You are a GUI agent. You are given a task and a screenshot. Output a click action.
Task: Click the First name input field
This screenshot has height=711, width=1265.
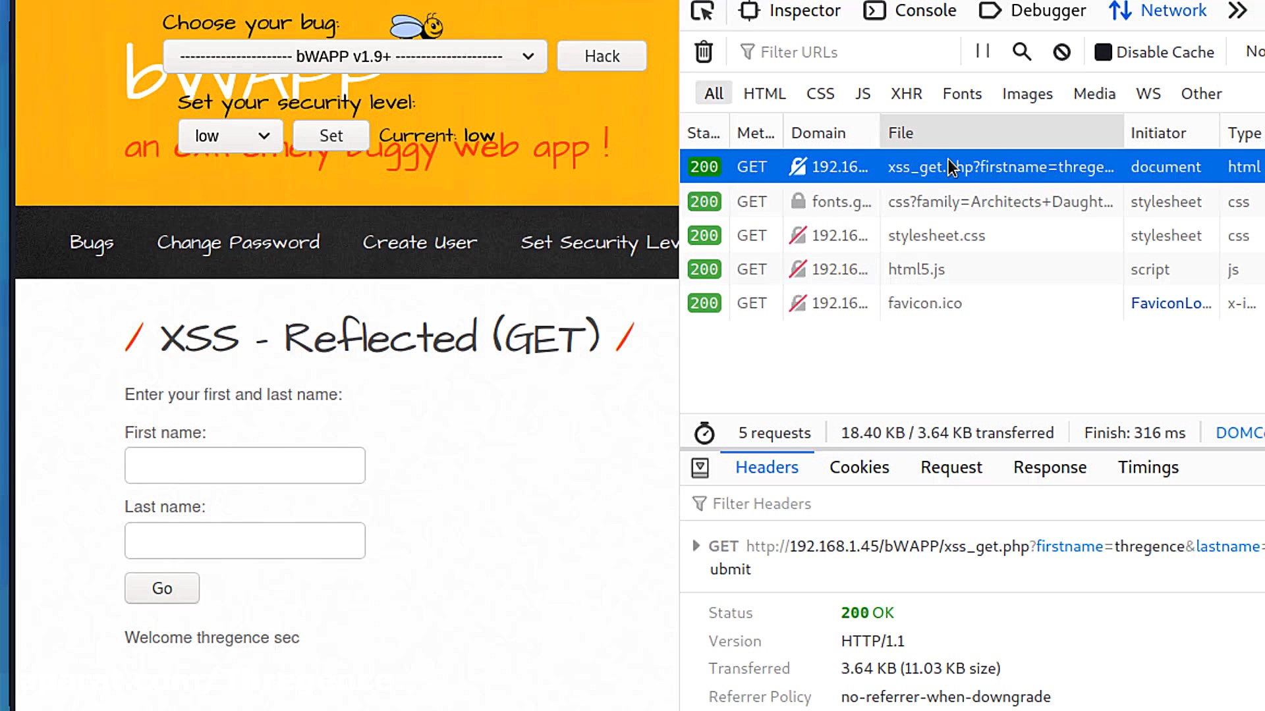(244, 465)
